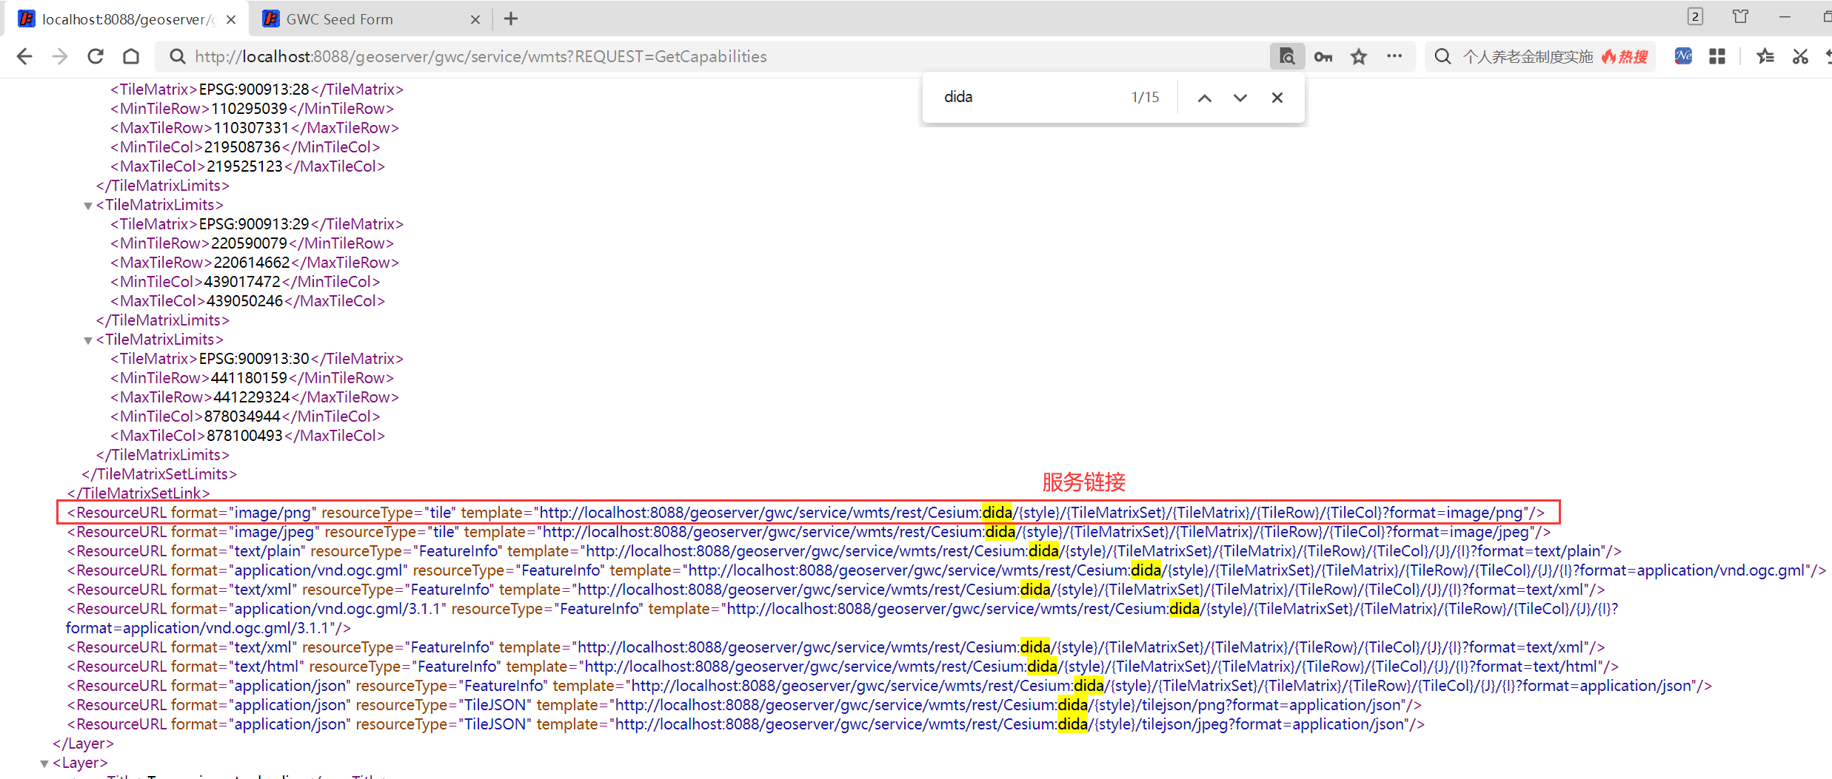Click the MaxTileCol value 219525123
The height and width of the screenshot is (779, 1832).
pos(245,166)
